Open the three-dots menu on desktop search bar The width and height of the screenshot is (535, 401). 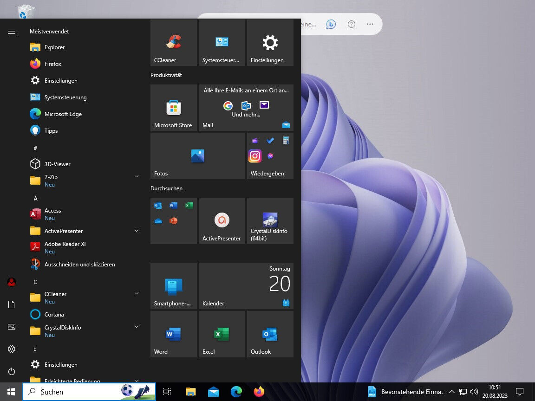click(x=370, y=24)
